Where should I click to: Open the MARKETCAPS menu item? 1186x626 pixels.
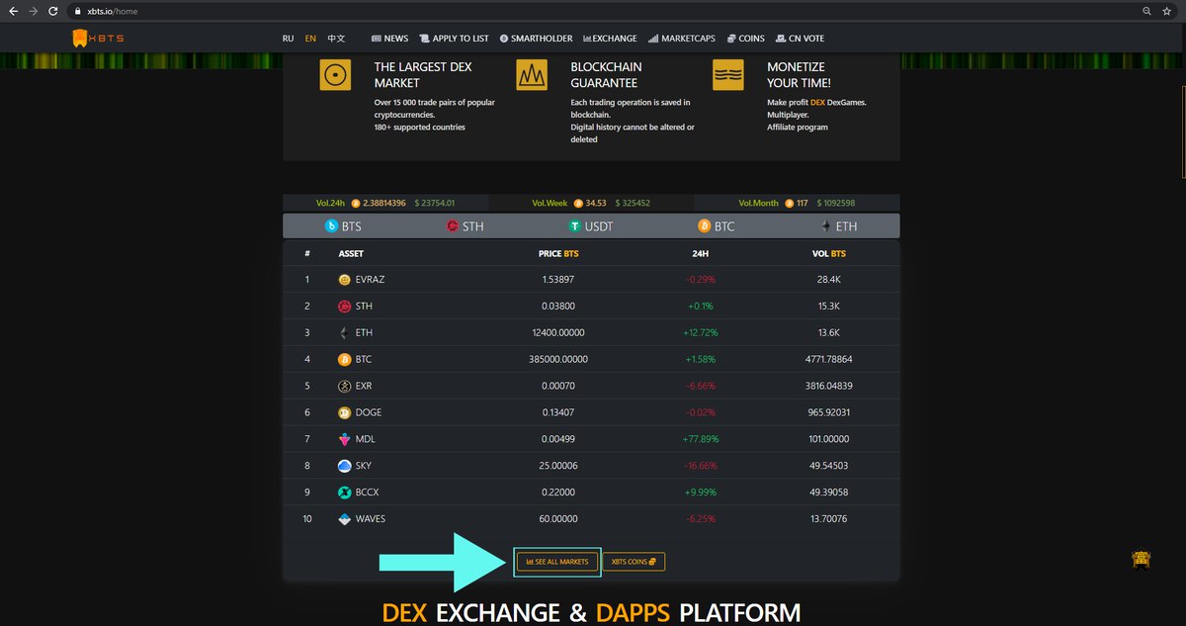[681, 39]
